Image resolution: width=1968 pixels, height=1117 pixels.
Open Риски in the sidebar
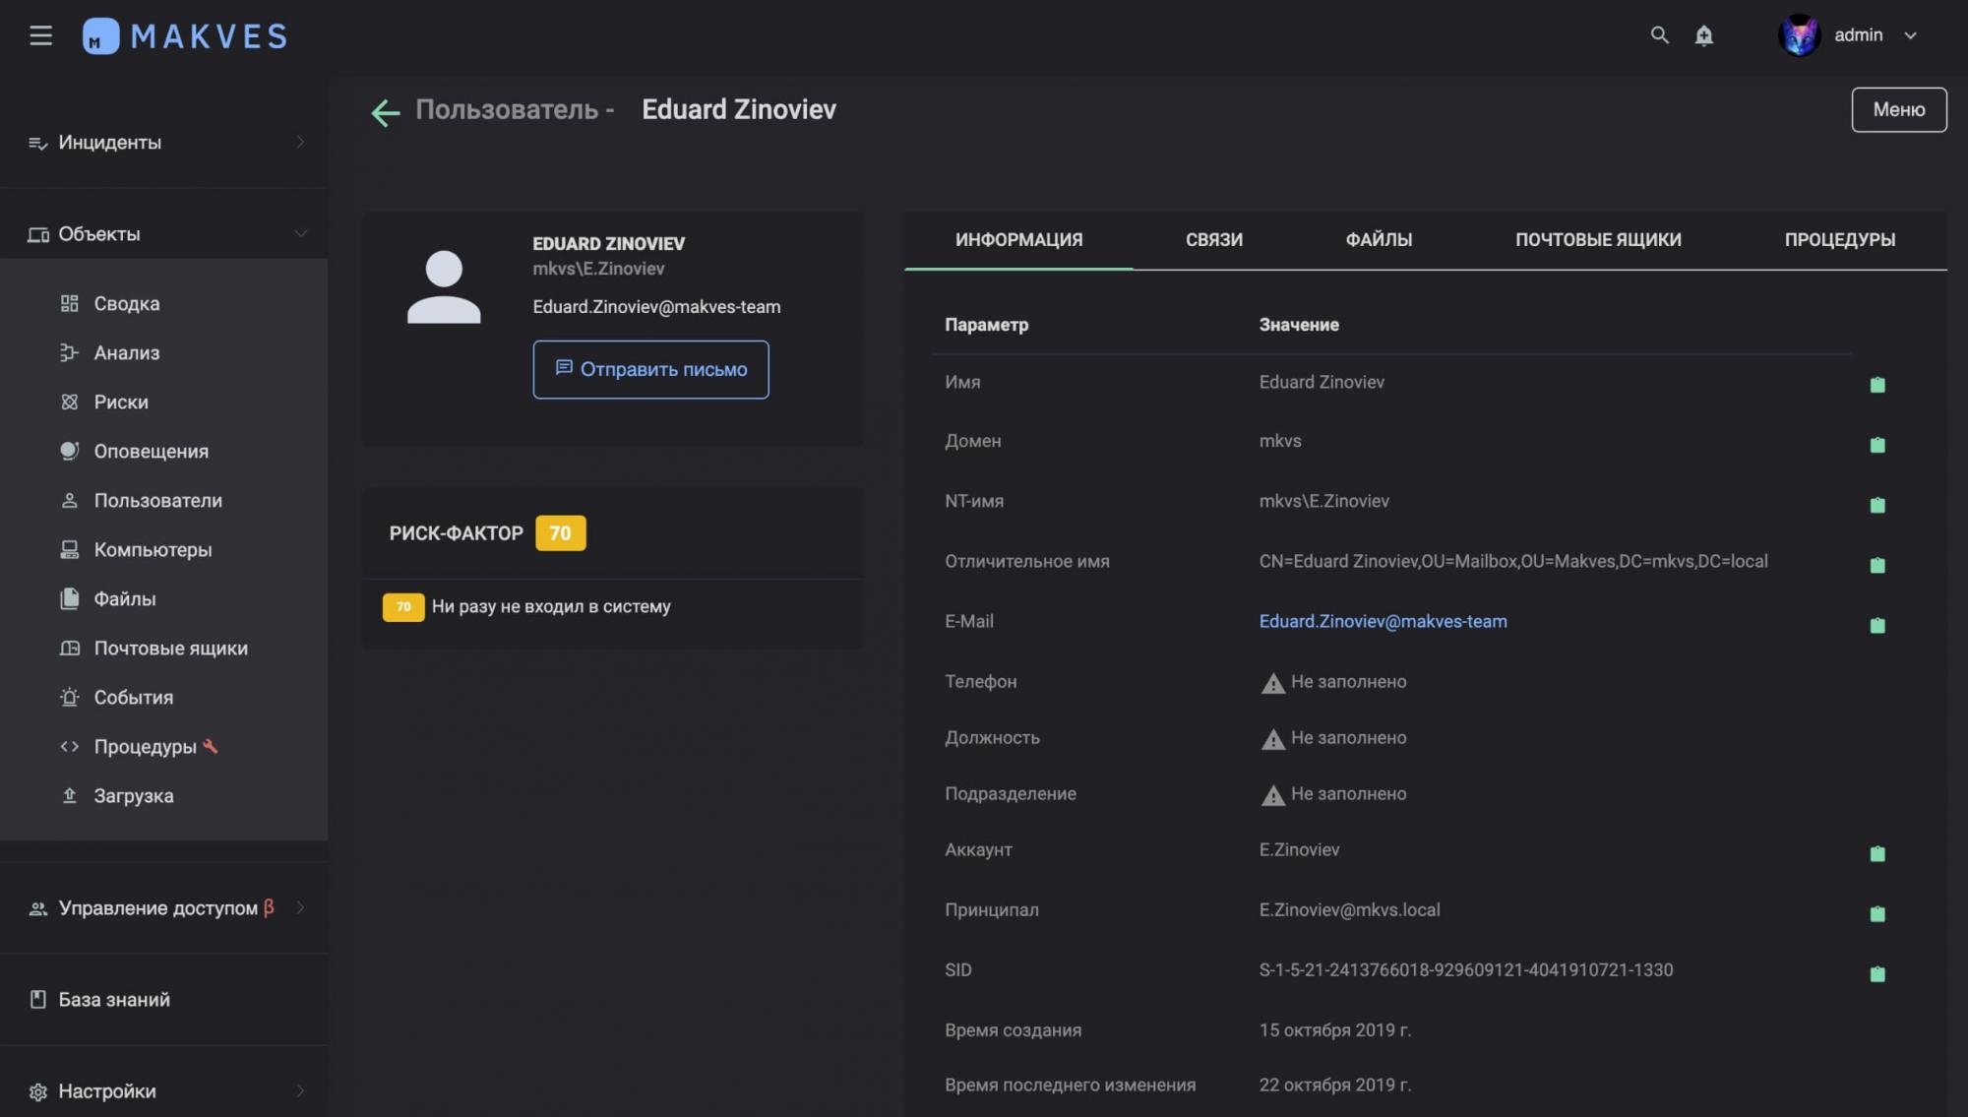[121, 402]
